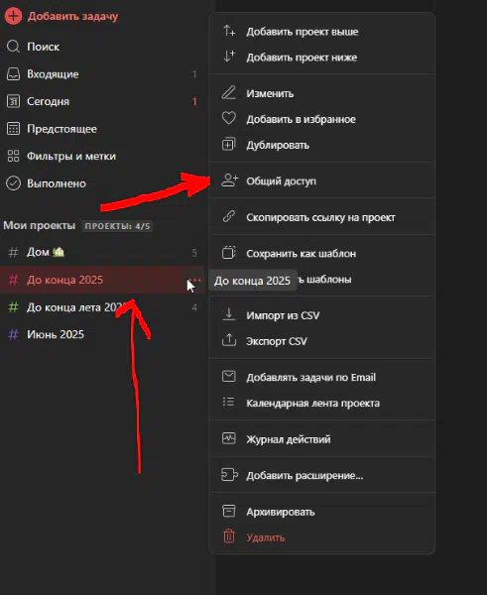487x595 pixels.
Task: Click the Предстоящее sidebar link
Action: (x=102, y=129)
